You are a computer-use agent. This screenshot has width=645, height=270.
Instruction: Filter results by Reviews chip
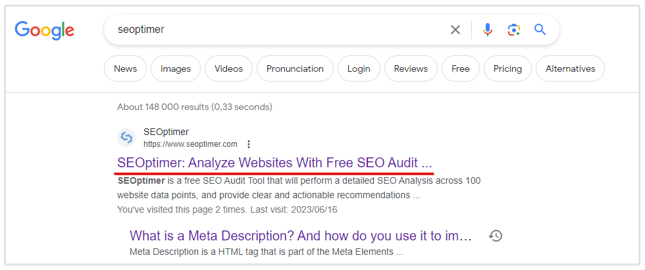[411, 68]
